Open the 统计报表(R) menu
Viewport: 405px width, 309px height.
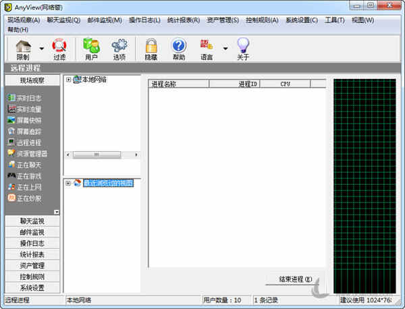pyautogui.click(x=184, y=20)
